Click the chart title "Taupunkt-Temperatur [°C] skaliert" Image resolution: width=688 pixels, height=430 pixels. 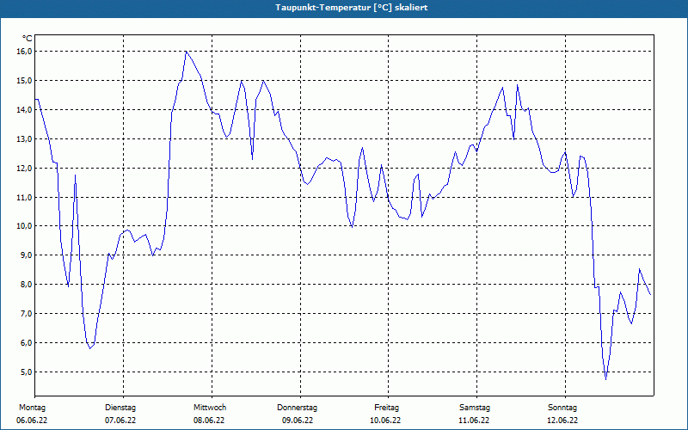point(352,8)
